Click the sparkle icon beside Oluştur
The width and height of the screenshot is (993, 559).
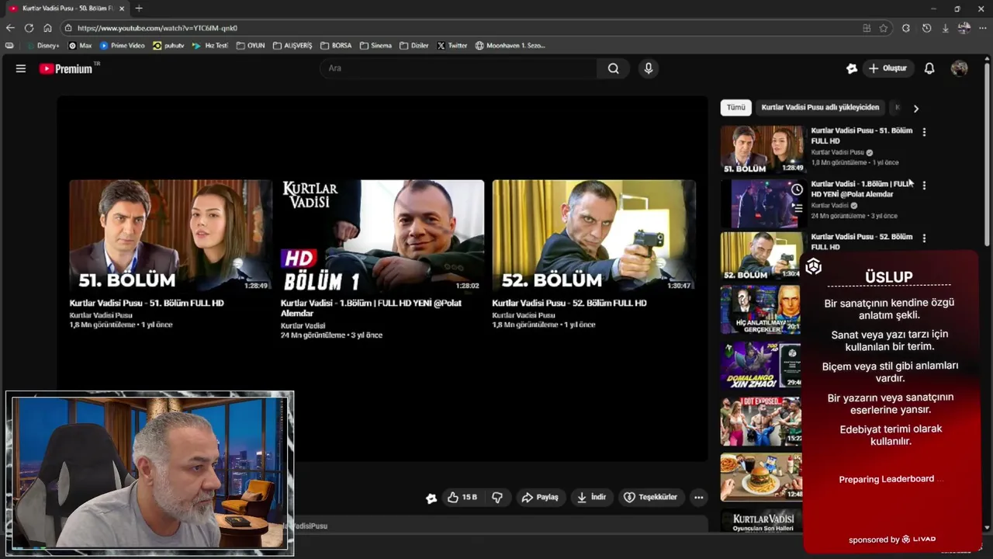(x=852, y=68)
